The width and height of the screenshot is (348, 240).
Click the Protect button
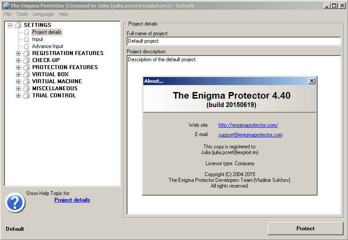pos(305,229)
